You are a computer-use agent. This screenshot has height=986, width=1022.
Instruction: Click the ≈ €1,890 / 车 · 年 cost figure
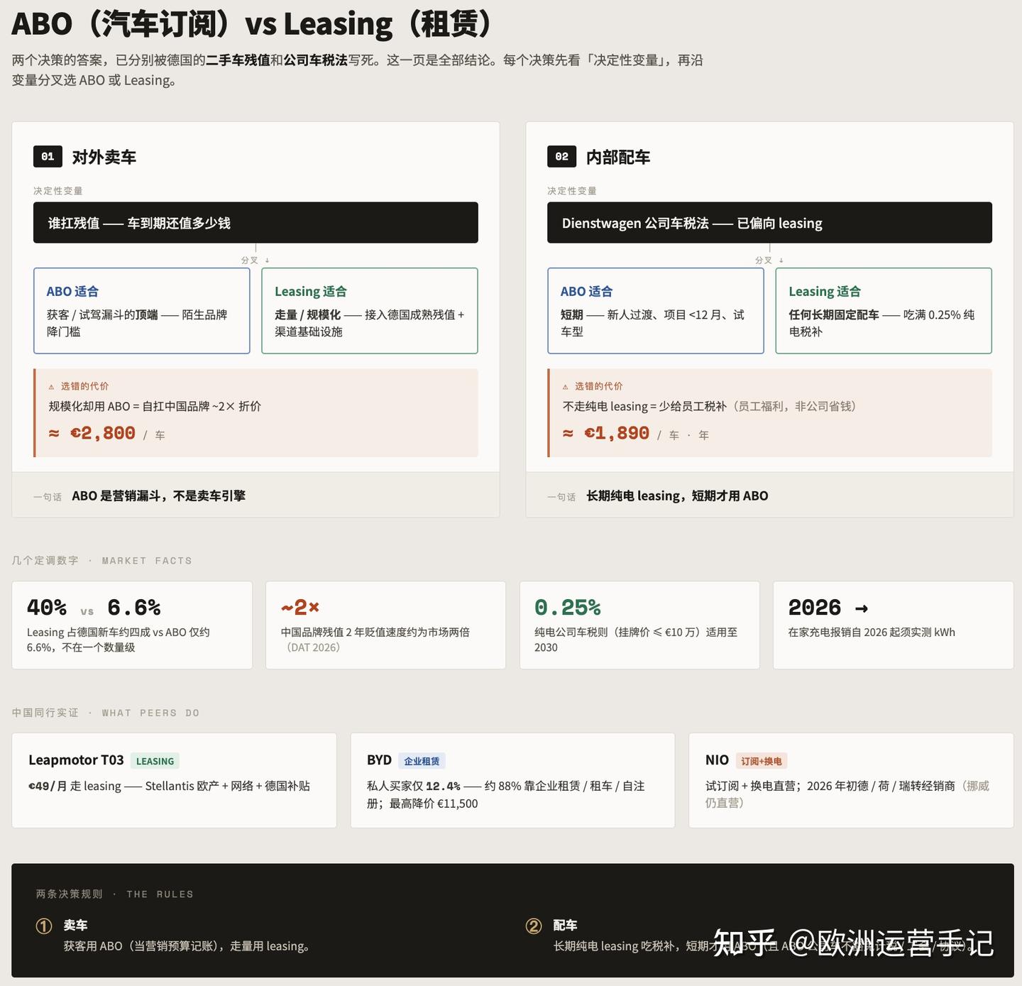(x=636, y=433)
